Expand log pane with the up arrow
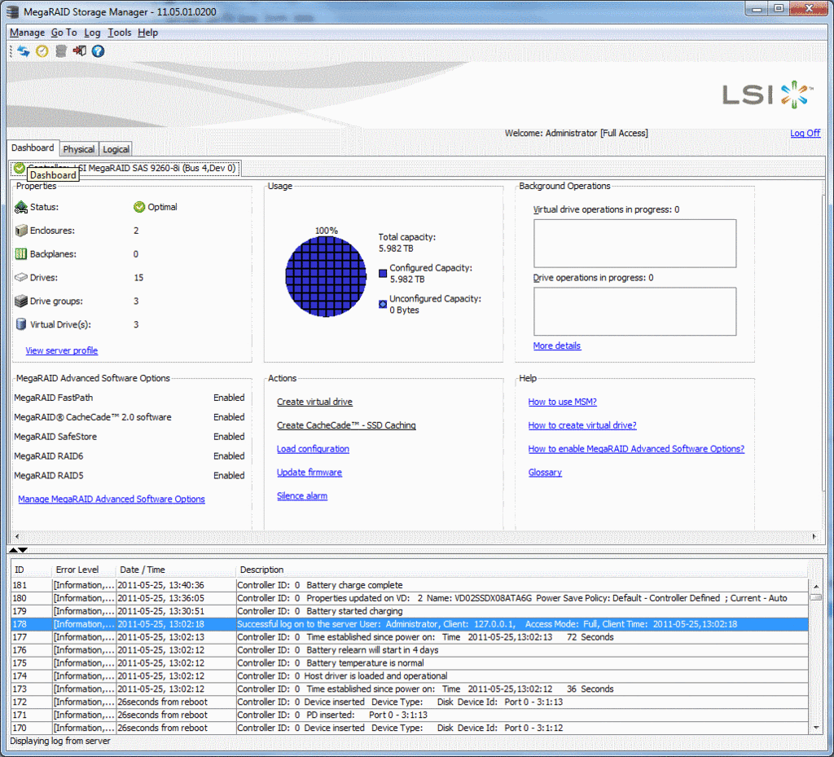The width and height of the screenshot is (834, 757). (14, 551)
